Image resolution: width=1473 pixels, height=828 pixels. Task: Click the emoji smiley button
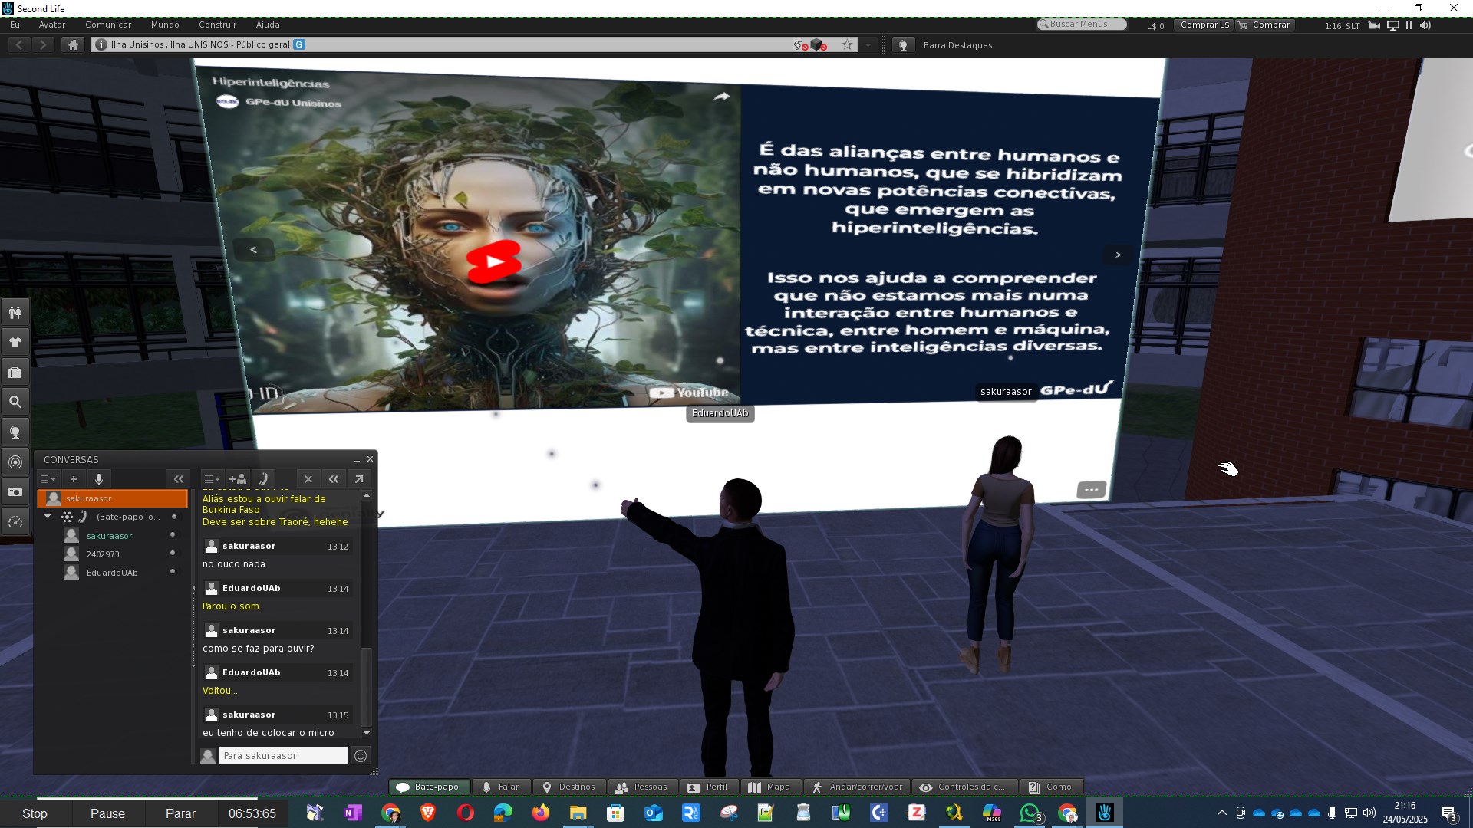point(361,756)
